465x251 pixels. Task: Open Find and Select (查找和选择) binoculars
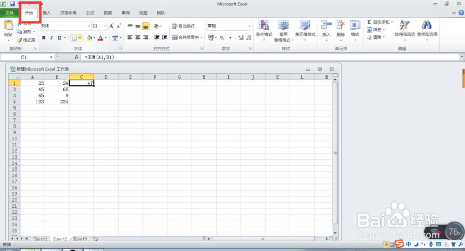click(427, 30)
